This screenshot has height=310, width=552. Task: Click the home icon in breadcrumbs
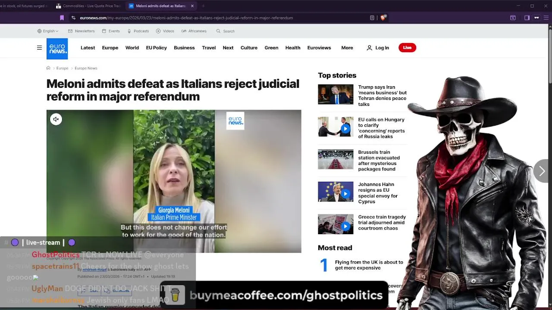[x=48, y=68]
